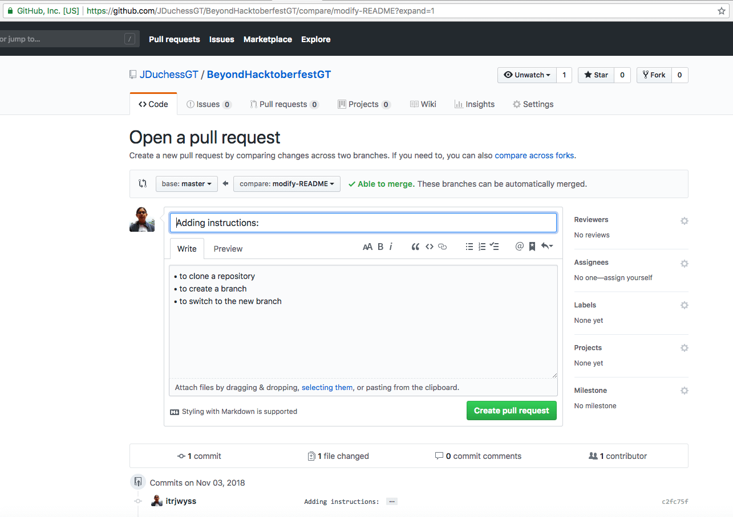Open Milestone gear settings
This screenshot has width=733, height=517.
click(685, 391)
